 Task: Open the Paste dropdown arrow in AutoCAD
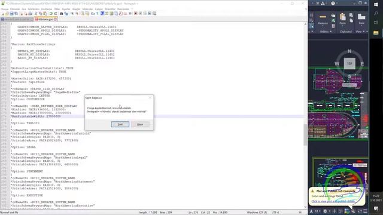point(343,26)
